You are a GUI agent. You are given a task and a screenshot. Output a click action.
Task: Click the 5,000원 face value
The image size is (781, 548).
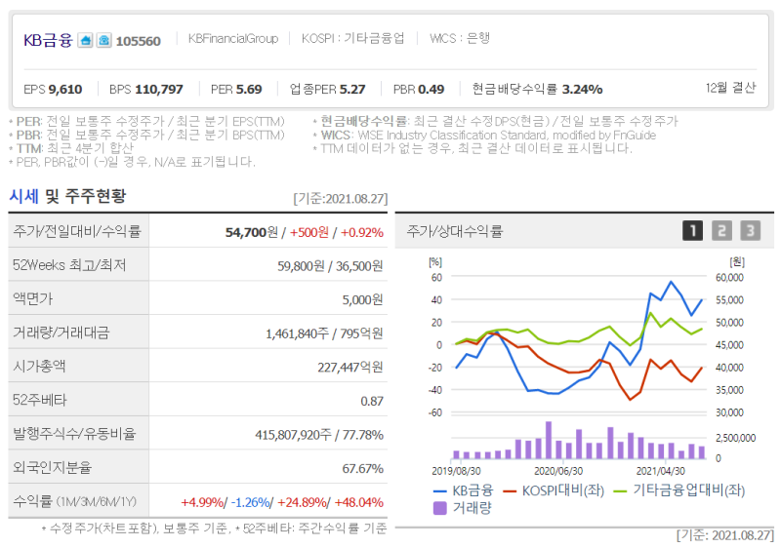coord(362,300)
